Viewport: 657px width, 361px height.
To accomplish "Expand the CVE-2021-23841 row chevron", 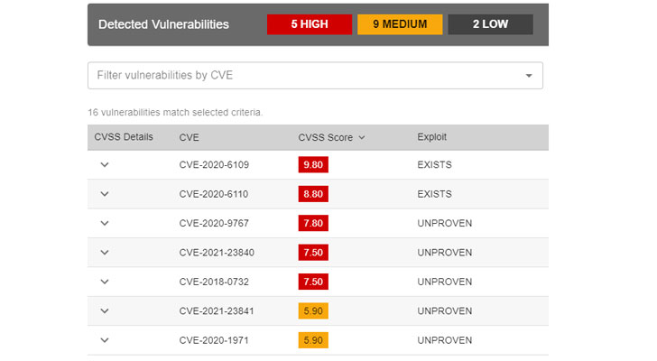I will pyautogui.click(x=105, y=311).
